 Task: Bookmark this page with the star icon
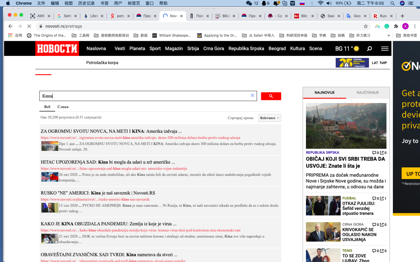366,26
